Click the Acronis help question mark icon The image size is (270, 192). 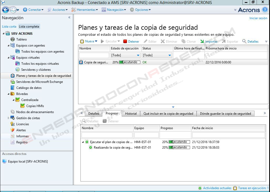click(265, 10)
